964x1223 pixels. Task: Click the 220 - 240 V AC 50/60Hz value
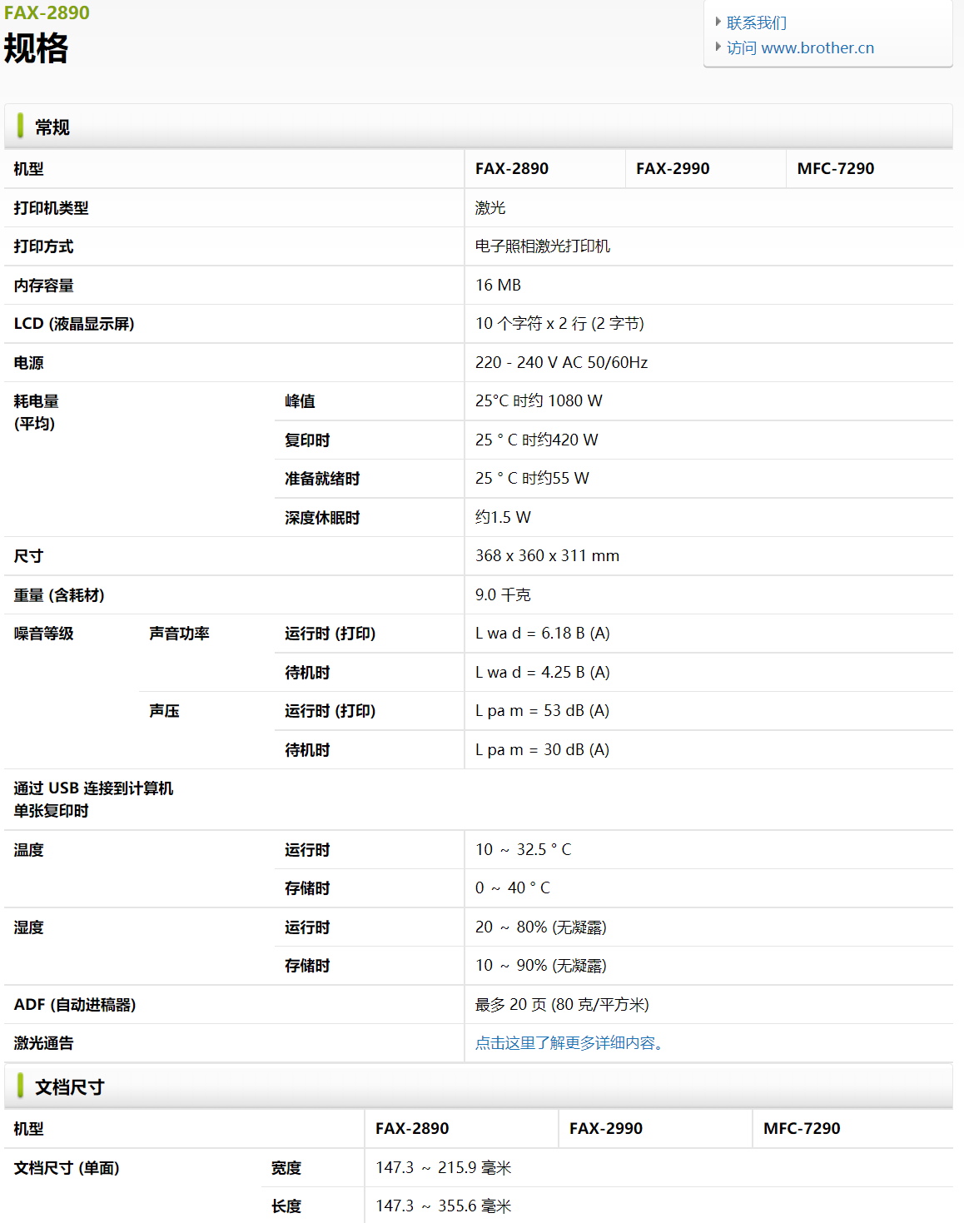561,362
